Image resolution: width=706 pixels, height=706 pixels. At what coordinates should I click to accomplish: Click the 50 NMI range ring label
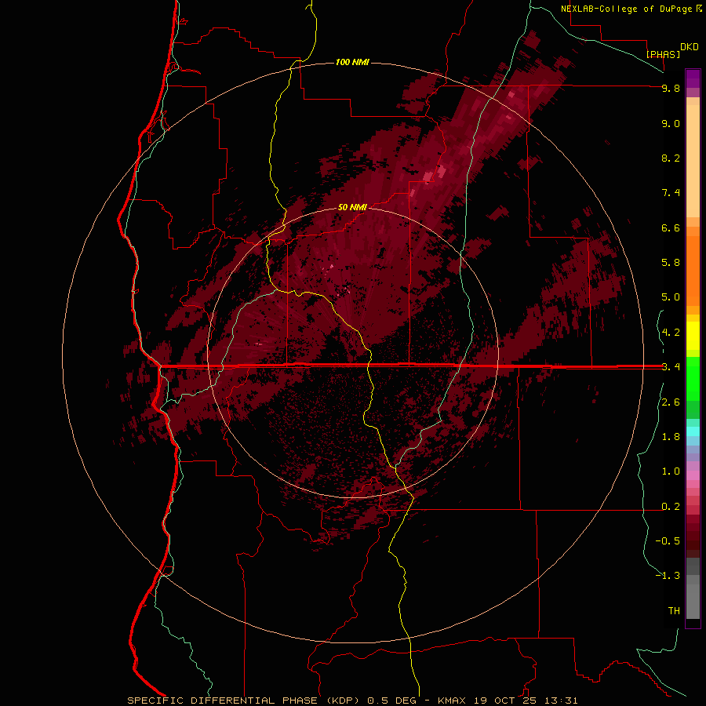coord(352,207)
